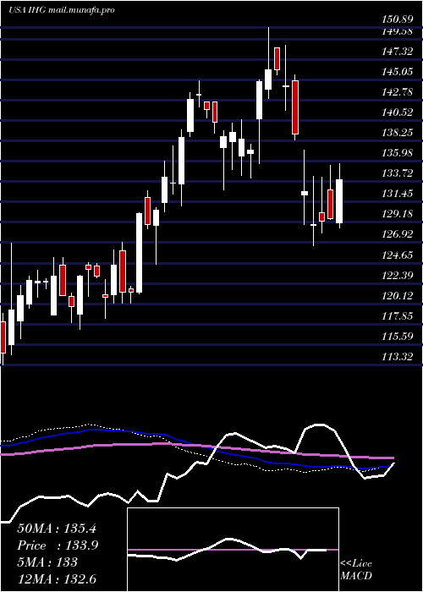Click the pink 50MA line in lower panel
The image size is (423, 592).
click(196, 447)
